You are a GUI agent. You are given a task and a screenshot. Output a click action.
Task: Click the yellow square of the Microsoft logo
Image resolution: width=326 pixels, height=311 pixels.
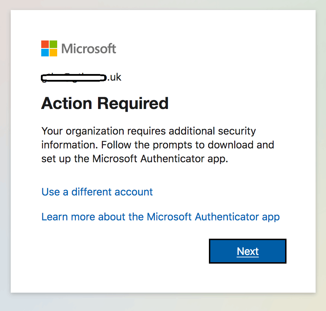(x=53, y=52)
